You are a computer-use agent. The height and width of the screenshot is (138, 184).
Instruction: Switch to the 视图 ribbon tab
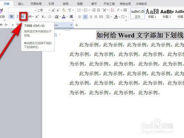point(80,4)
